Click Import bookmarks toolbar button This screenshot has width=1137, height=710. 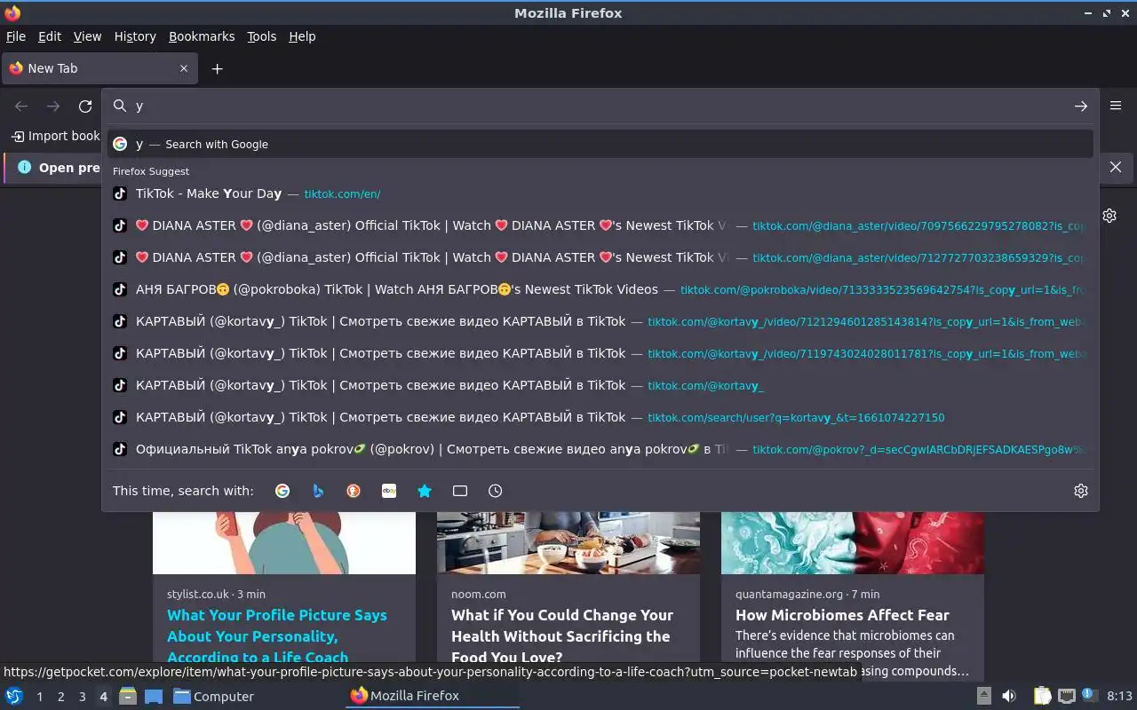(55, 136)
